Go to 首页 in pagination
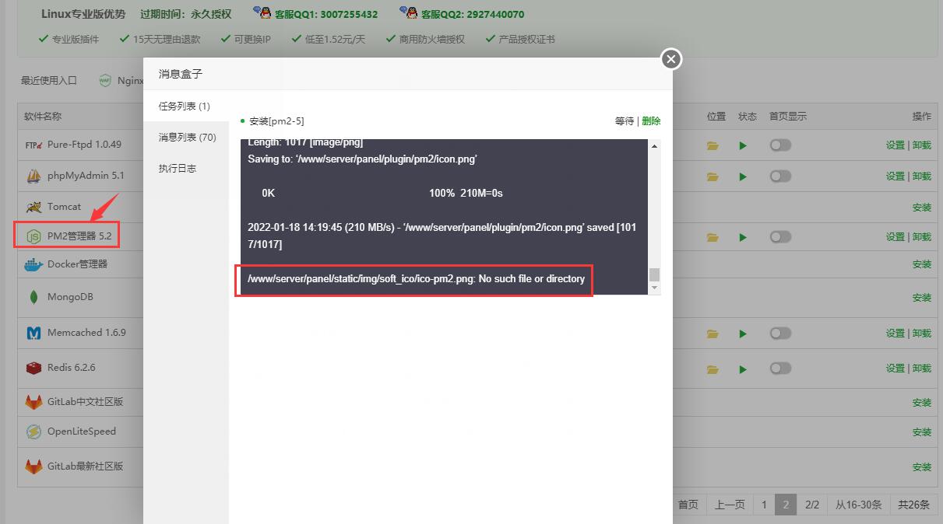This screenshot has width=943, height=524. (688, 505)
